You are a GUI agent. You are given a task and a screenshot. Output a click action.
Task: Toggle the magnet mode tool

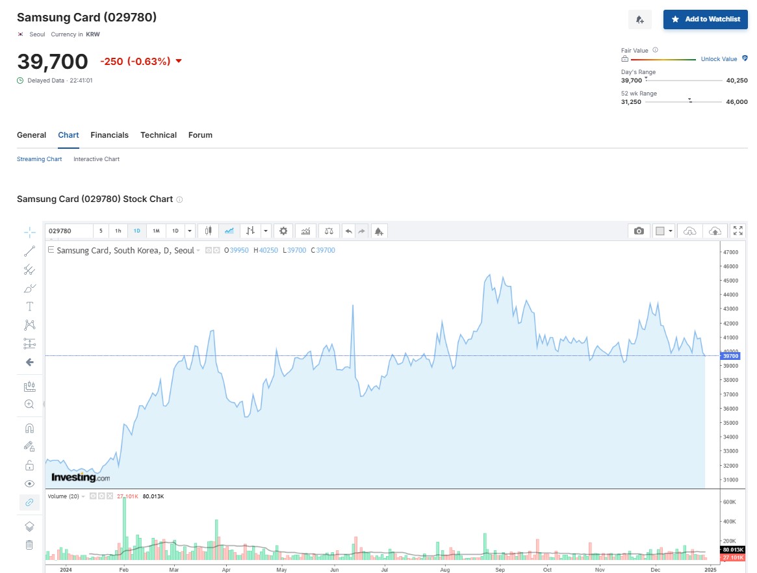click(x=29, y=428)
